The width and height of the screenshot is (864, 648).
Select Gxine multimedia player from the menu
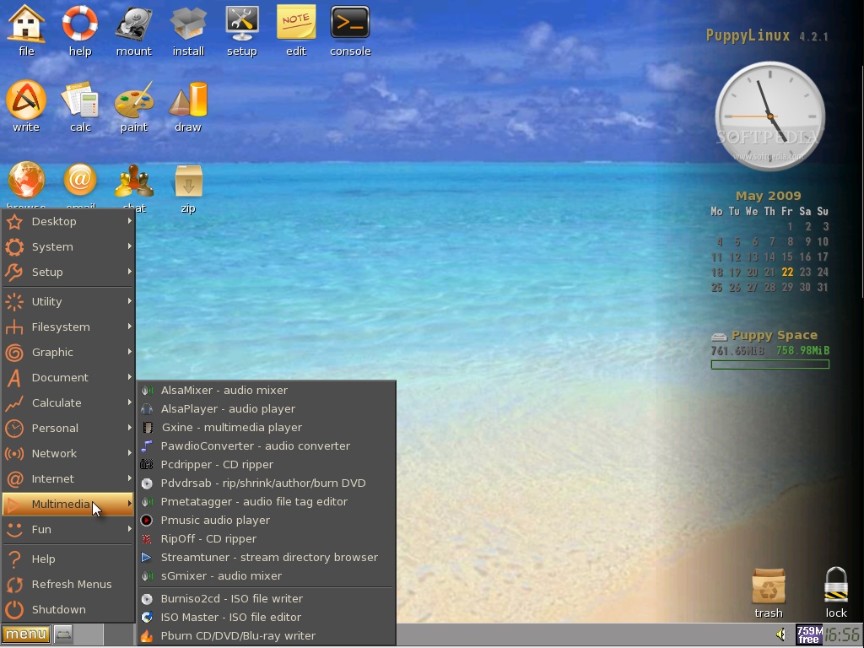tap(231, 427)
